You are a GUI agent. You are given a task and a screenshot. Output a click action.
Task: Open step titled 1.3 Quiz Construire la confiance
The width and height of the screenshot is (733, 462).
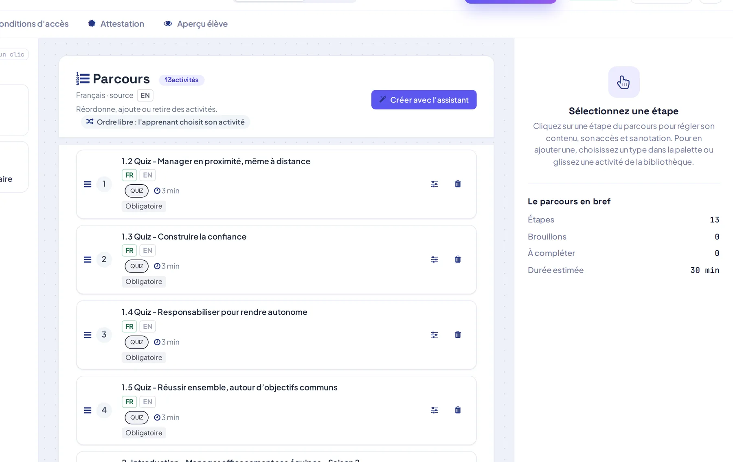pyautogui.click(x=184, y=237)
